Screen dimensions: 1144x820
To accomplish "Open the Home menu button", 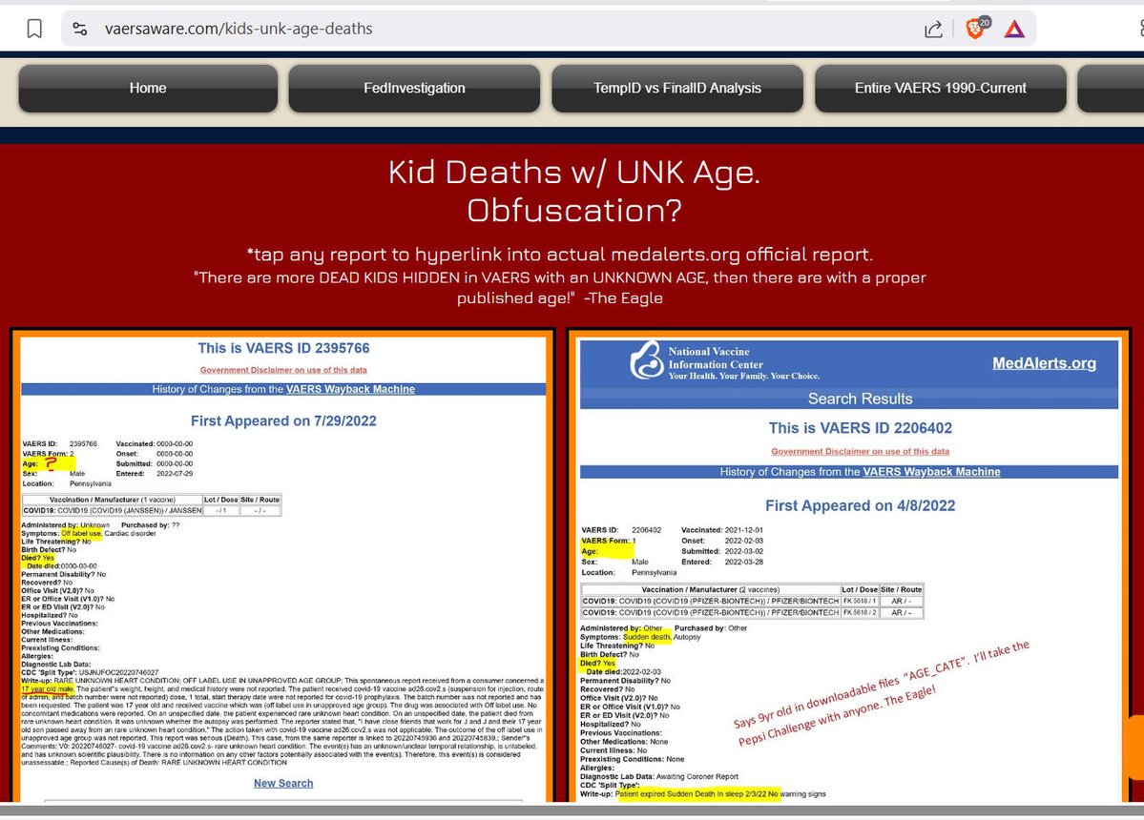I will [148, 88].
